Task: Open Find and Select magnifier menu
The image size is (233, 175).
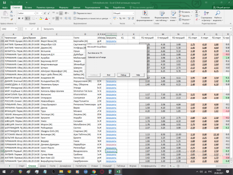Action: [x=218, y=16]
